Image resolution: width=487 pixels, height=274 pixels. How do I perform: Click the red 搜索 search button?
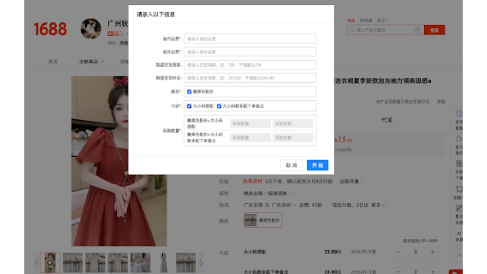[x=434, y=30]
